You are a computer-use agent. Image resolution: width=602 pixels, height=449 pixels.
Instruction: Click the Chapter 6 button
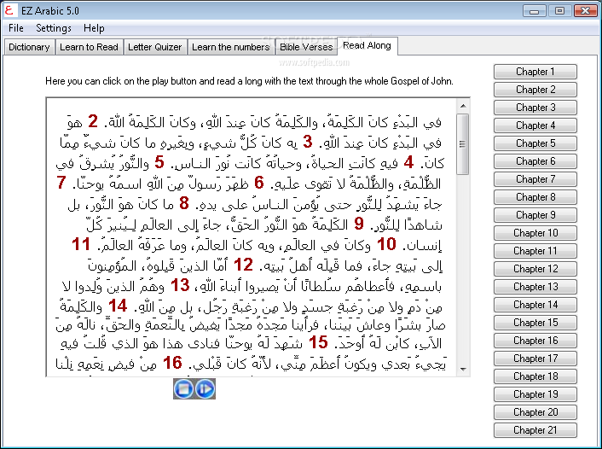coord(535,161)
